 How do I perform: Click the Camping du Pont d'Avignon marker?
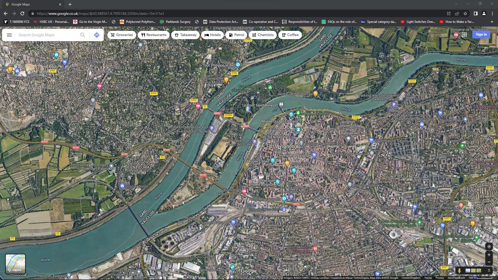[x=270, y=88]
